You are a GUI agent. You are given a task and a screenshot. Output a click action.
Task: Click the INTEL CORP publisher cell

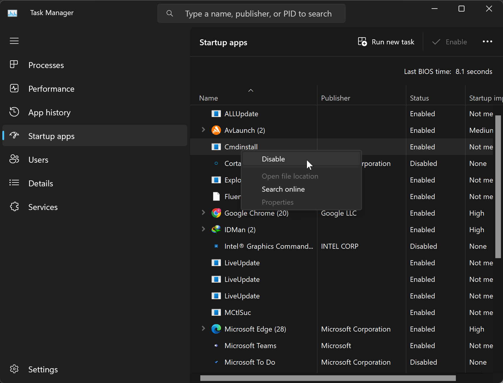click(x=339, y=246)
